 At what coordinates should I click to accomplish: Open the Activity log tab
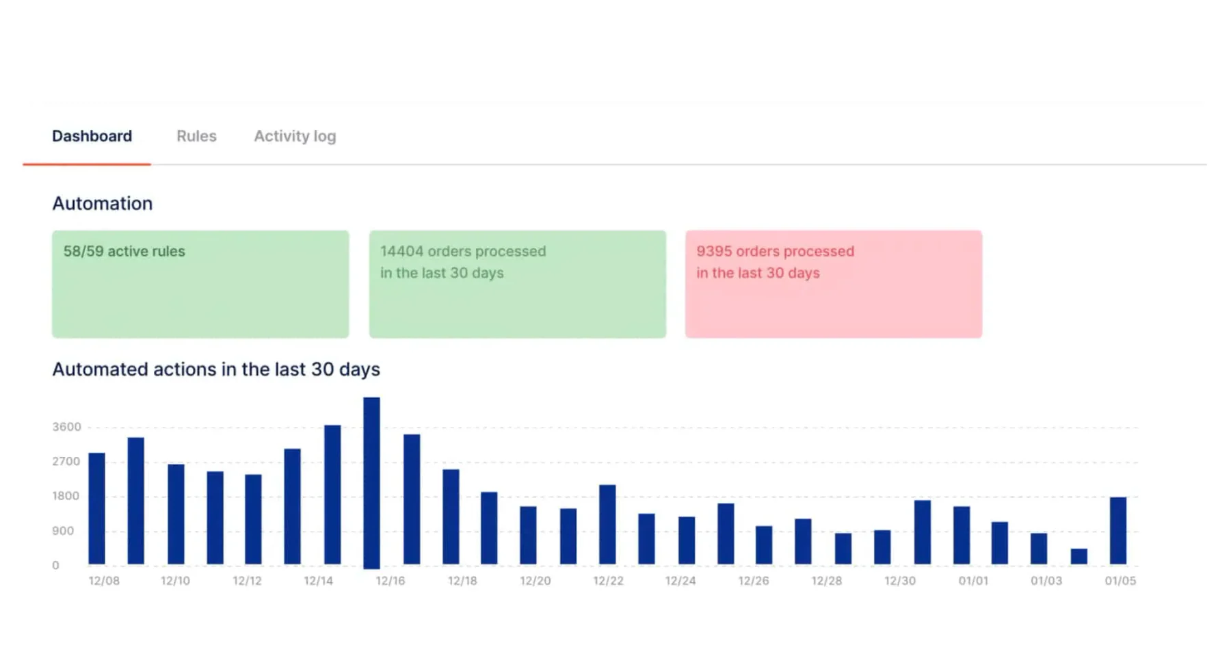(295, 136)
